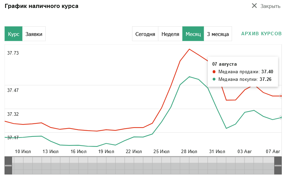Click red line endpoint marker at 07 Авг
Image resolution: width=287 pixels, height=179 pixels.
click(x=281, y=96)
